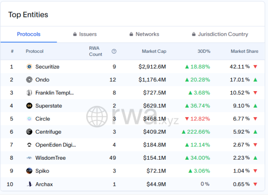
Task: Click the 18.88% change for Securitize
Action: [x=200, y=66]
